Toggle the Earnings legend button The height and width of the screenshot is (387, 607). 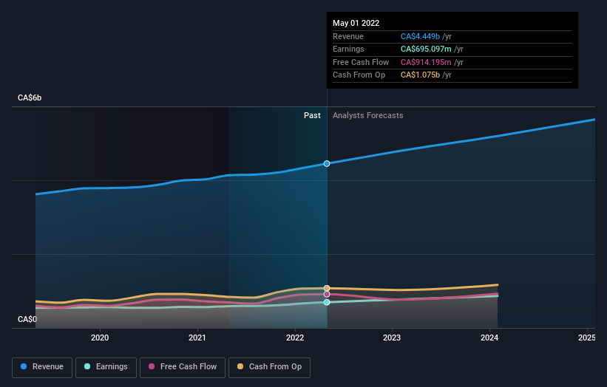click(106, 367)
